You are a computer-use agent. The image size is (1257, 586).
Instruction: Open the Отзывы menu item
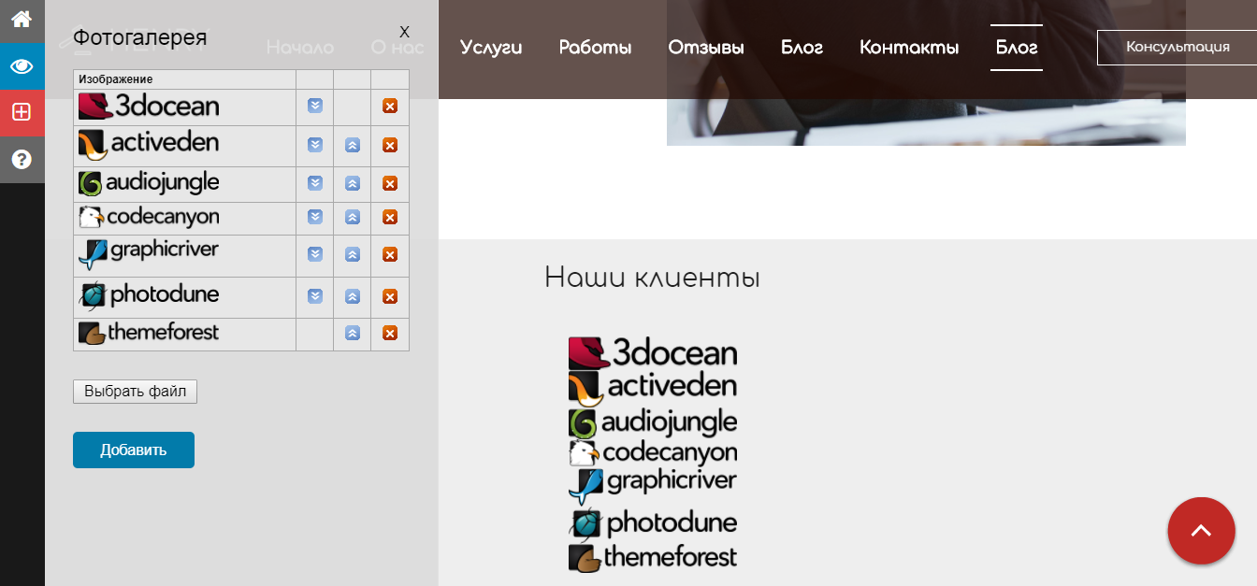706,48
